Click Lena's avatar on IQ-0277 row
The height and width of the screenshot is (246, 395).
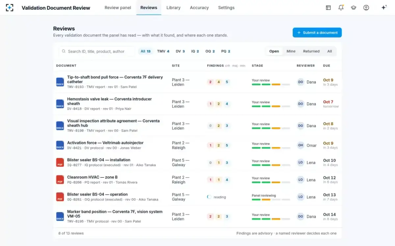301,162
